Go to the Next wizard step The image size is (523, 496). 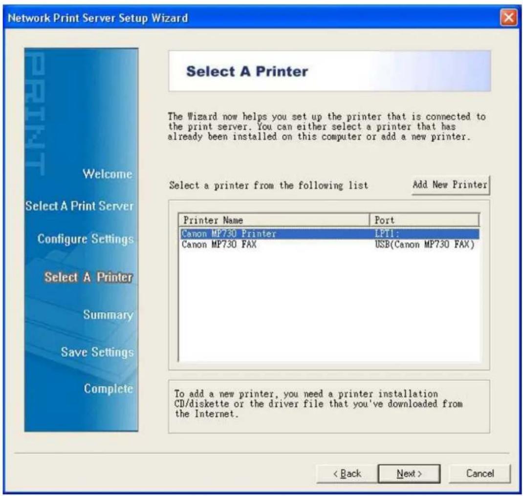point(409,474)
